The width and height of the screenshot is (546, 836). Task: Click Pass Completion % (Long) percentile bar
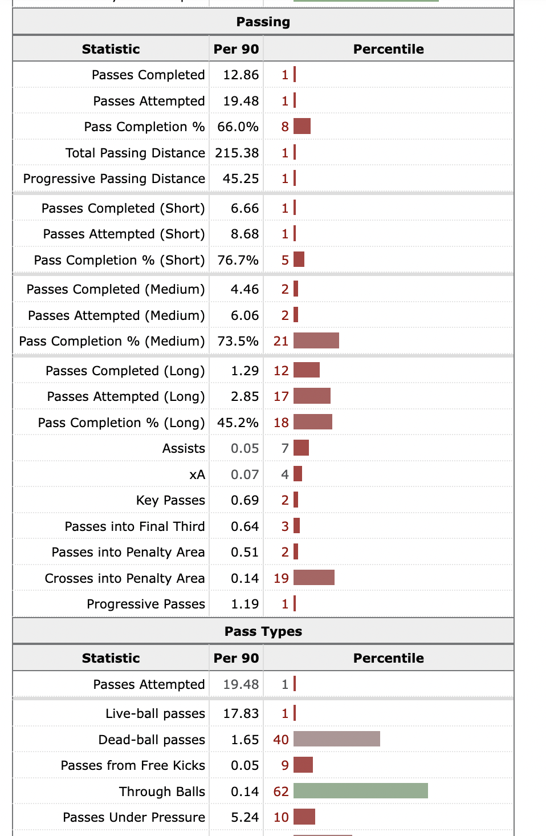312,423
